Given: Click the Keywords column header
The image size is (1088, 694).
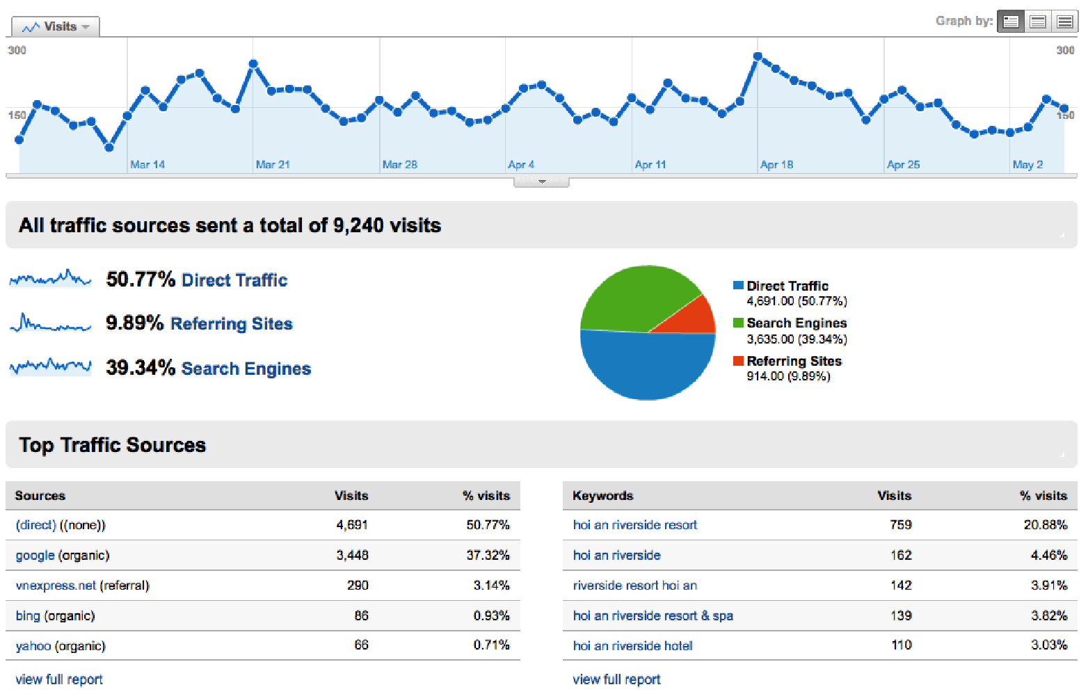Looking at the screenshot, I should tap(602, 496).
